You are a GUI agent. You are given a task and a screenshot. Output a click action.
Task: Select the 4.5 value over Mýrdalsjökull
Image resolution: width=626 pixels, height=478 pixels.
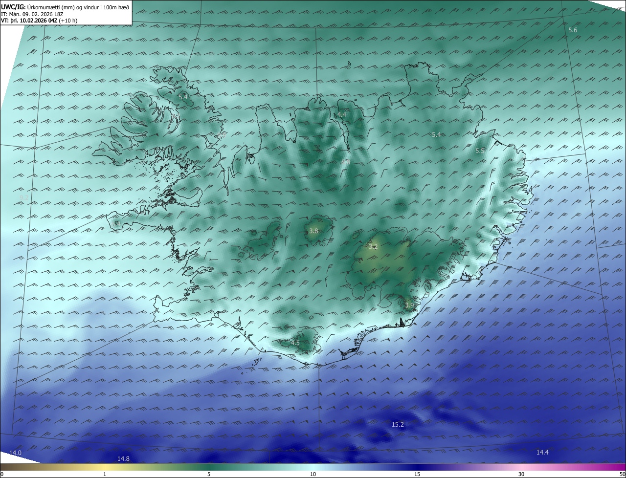[295, 343]
